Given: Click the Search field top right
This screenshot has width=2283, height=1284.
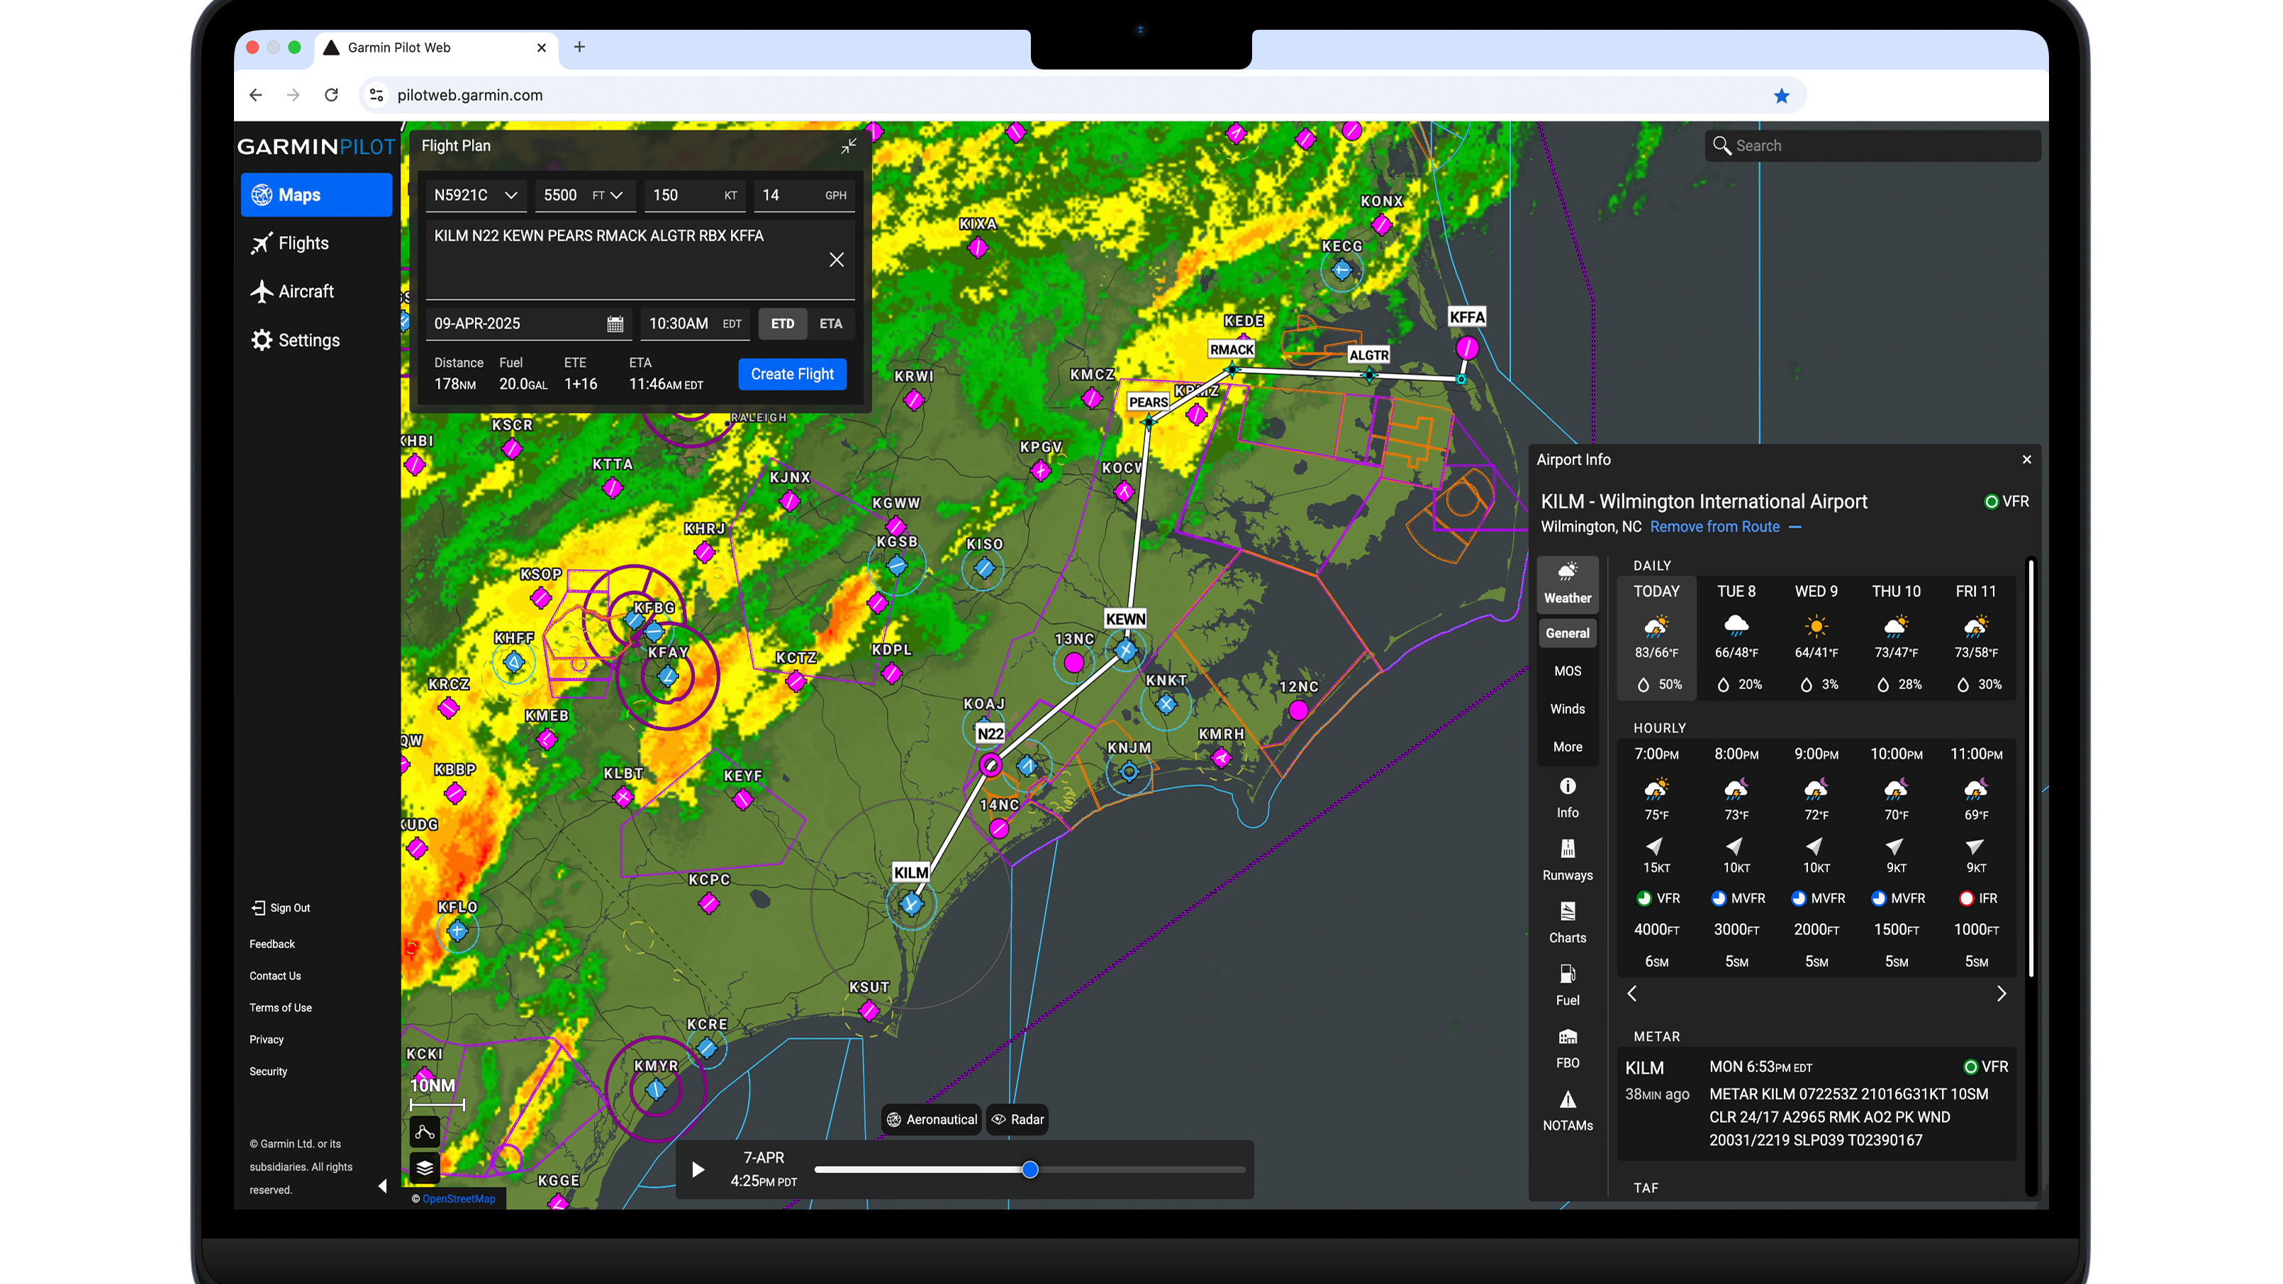Looking at the screenshot, I should (x=1872, y=145).
